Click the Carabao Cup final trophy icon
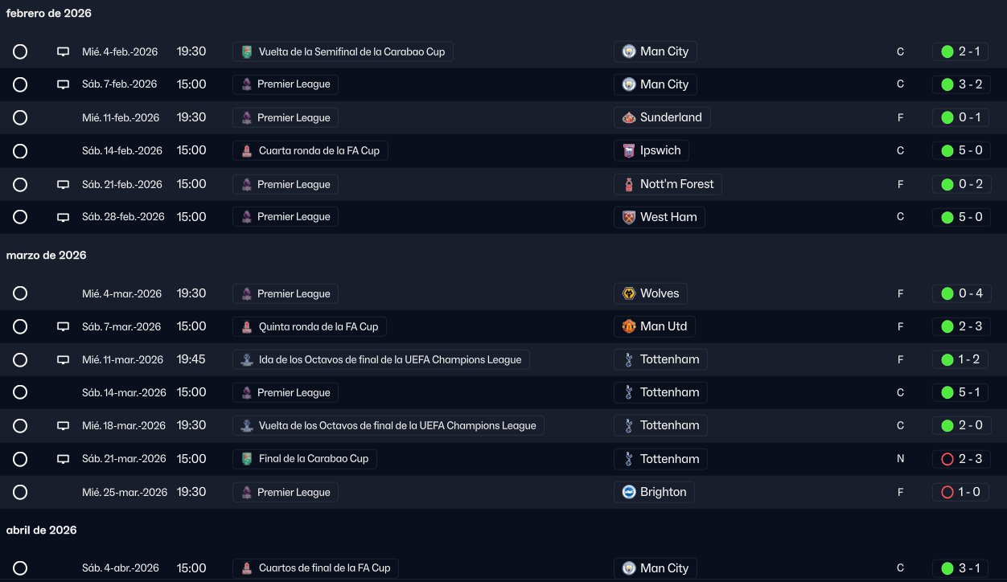This screenshot has width=1007, height=582. coord(247,459)
